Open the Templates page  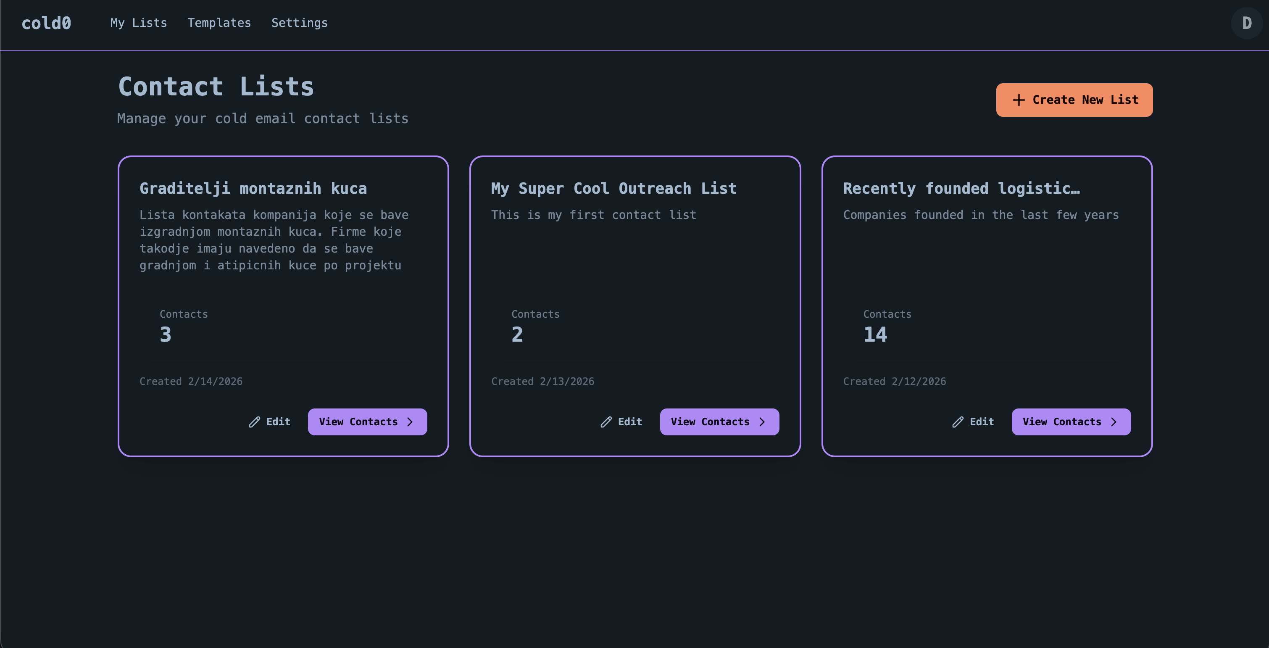[x=219, y=23]
